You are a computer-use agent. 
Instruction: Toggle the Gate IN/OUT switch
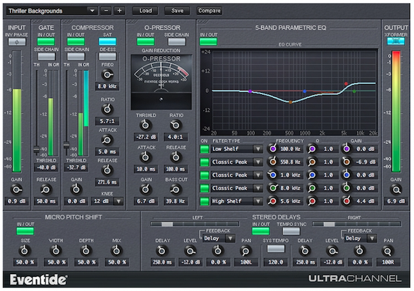(46, 41)
